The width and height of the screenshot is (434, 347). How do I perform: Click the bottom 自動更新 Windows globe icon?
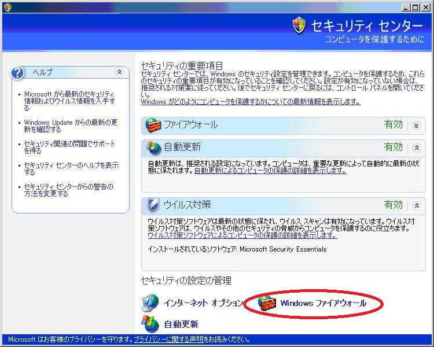150,324
